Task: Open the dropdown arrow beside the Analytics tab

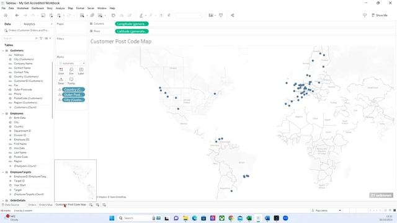Action: tap(51, 24)
